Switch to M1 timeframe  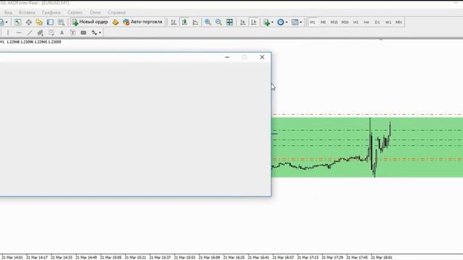313,22
